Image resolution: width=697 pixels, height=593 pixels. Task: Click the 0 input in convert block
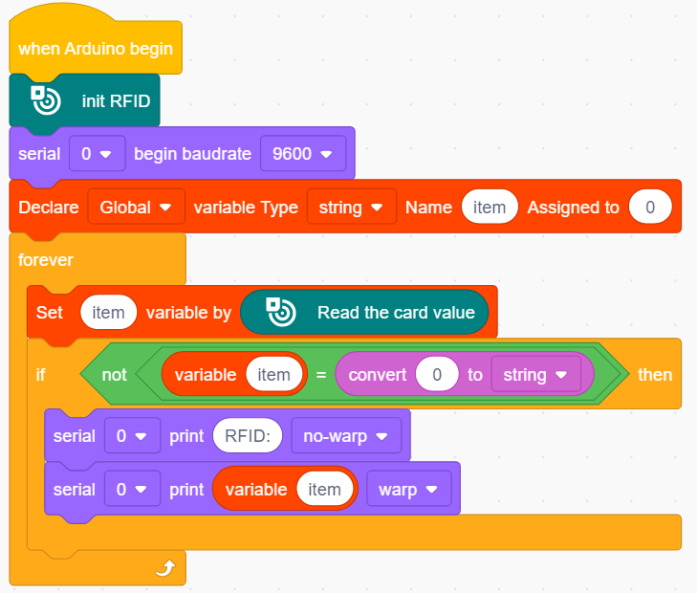(437, 375)
